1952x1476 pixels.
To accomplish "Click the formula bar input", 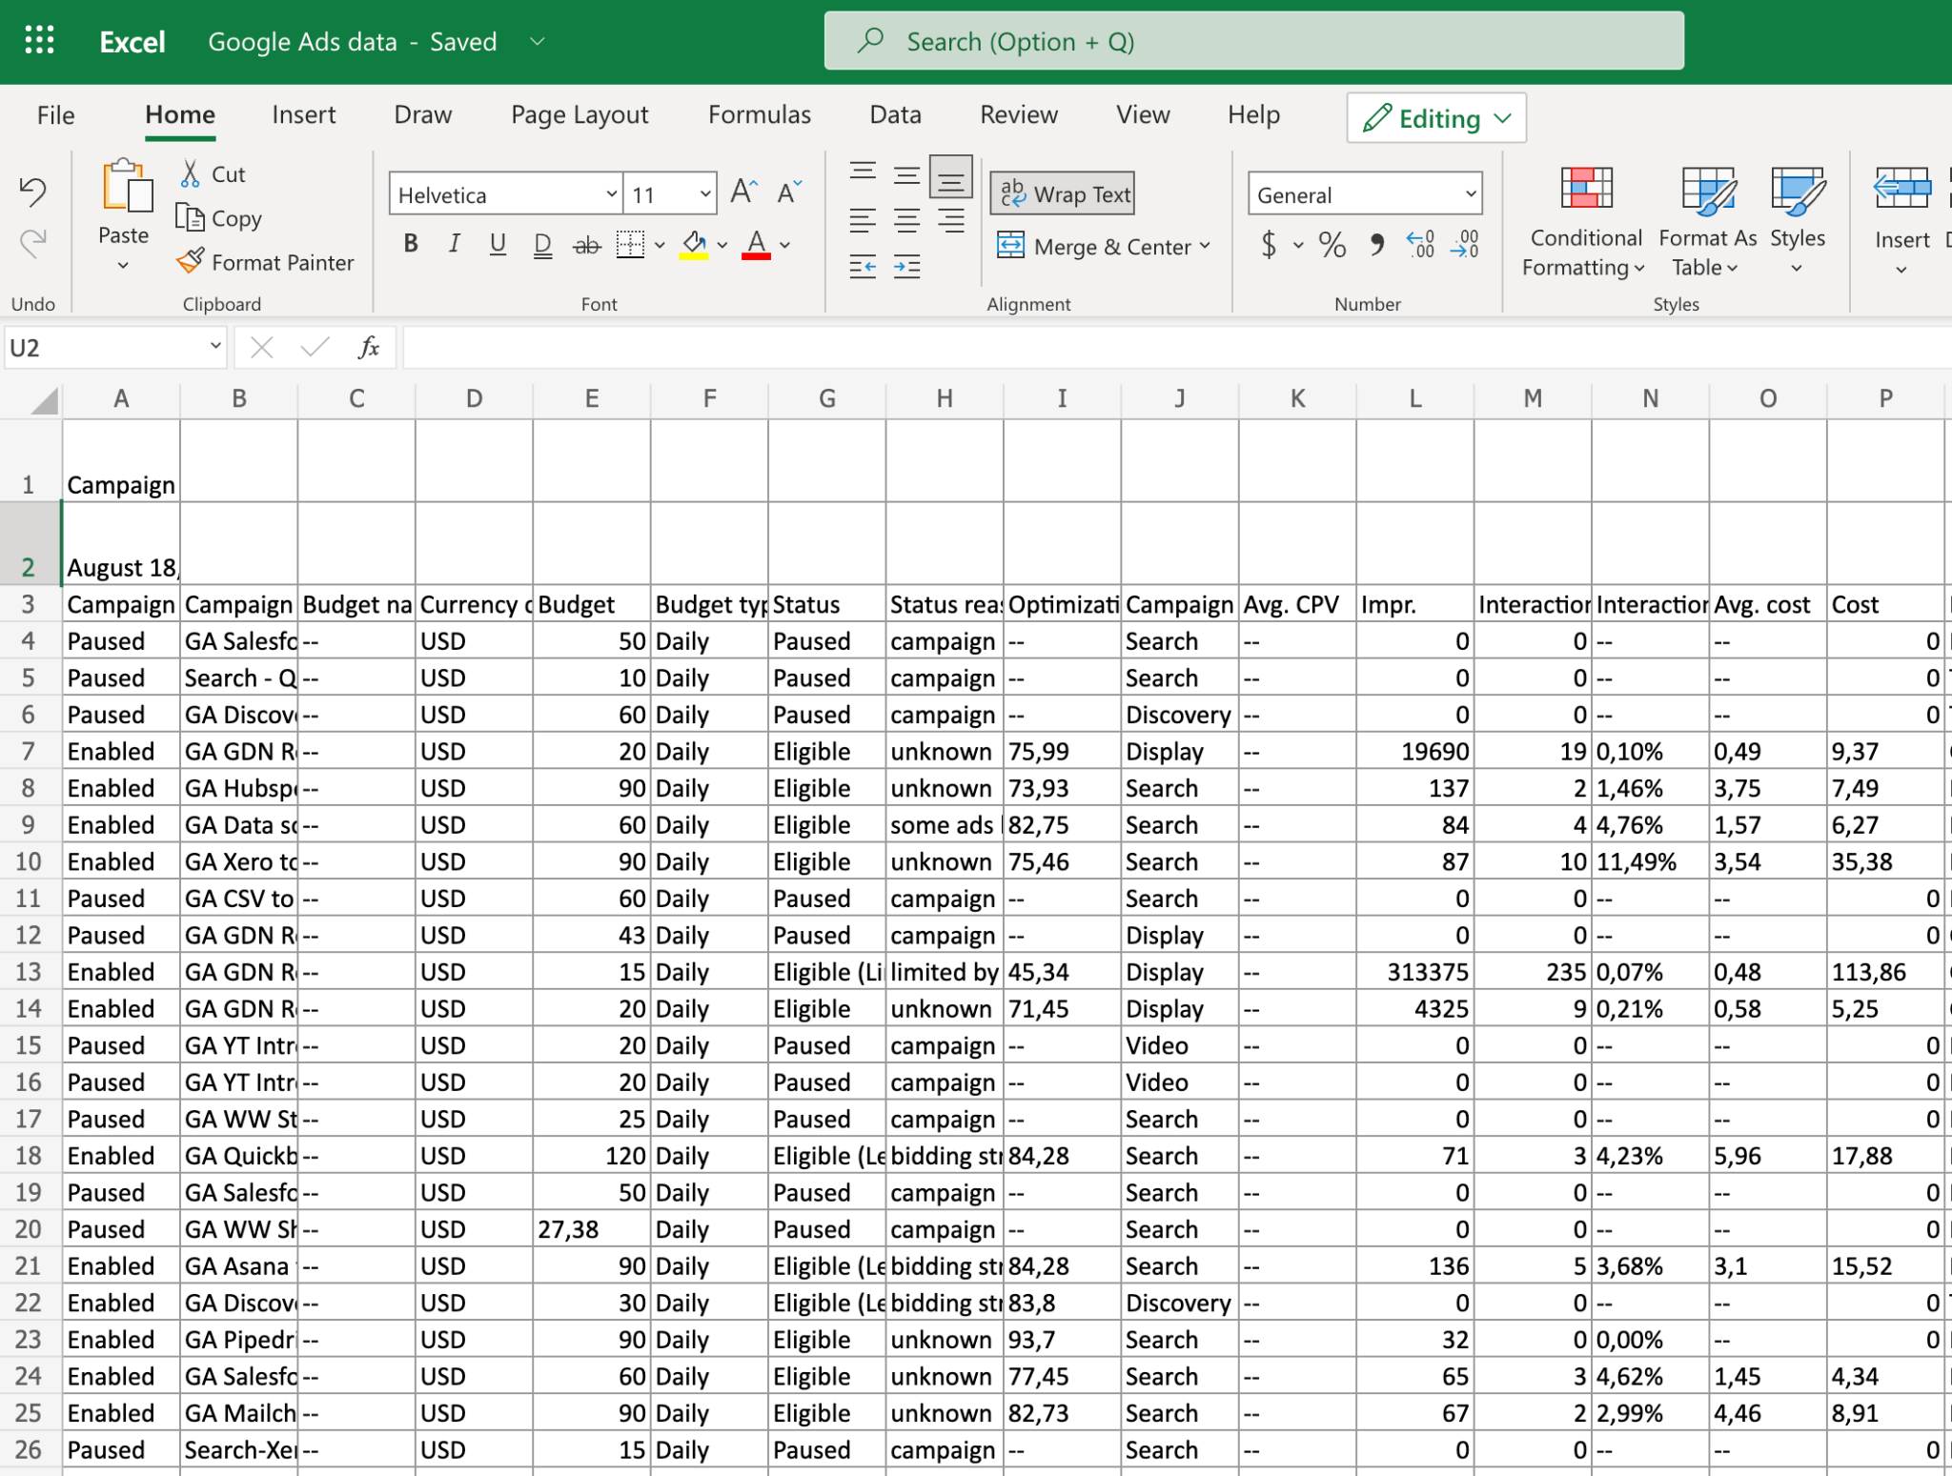I will pos(1176,348).
